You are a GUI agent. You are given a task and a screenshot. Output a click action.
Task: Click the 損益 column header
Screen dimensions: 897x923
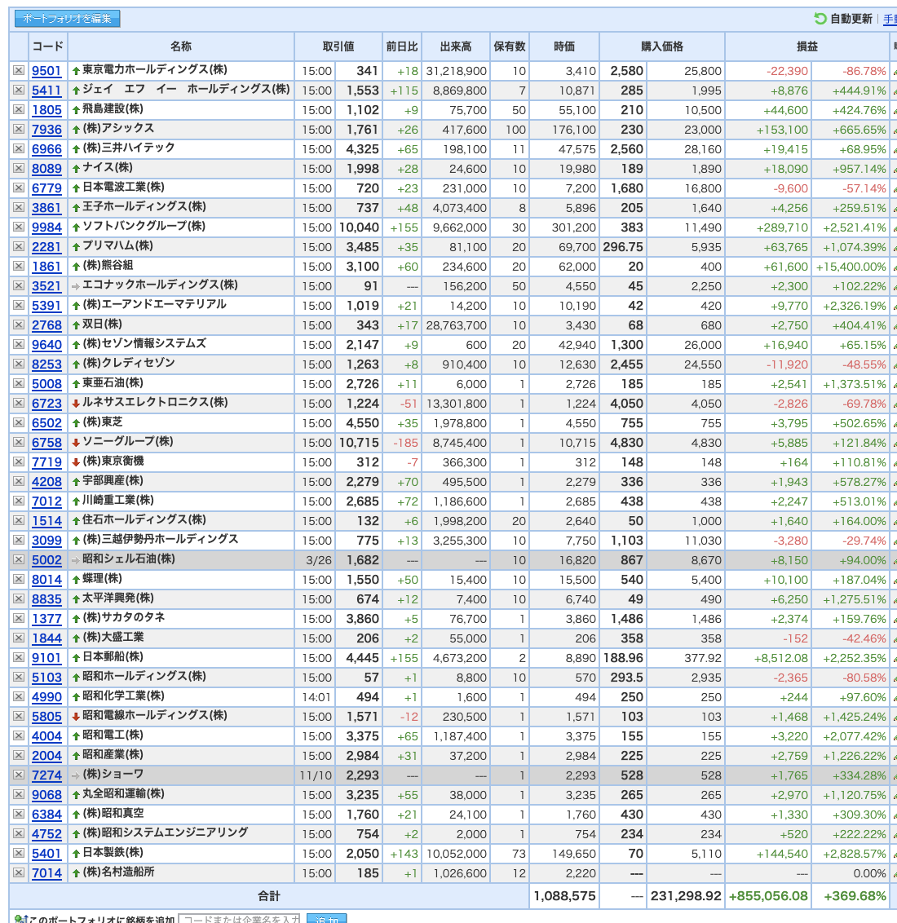point(806,46)
